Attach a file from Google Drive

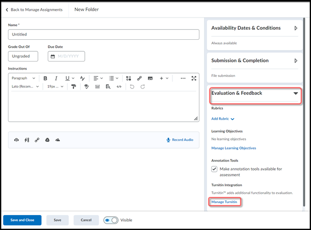(47, 140)
